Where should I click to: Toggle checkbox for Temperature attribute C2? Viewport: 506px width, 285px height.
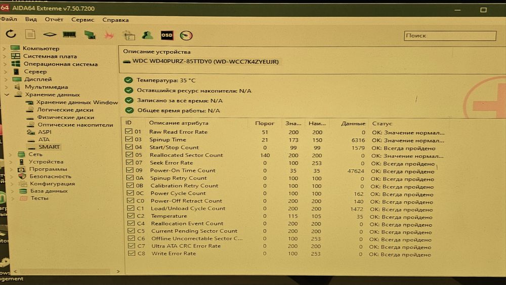pos(131,216)
